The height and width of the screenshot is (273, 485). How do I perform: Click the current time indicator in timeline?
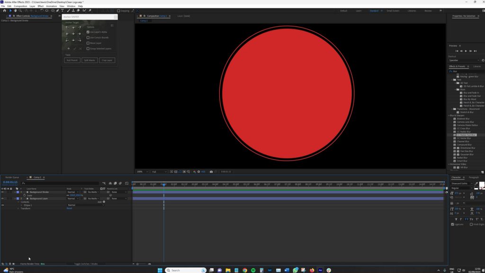[x=164, y=184]
